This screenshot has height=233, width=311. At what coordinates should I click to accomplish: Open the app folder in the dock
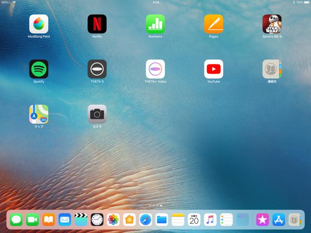(x=242, y=219)
